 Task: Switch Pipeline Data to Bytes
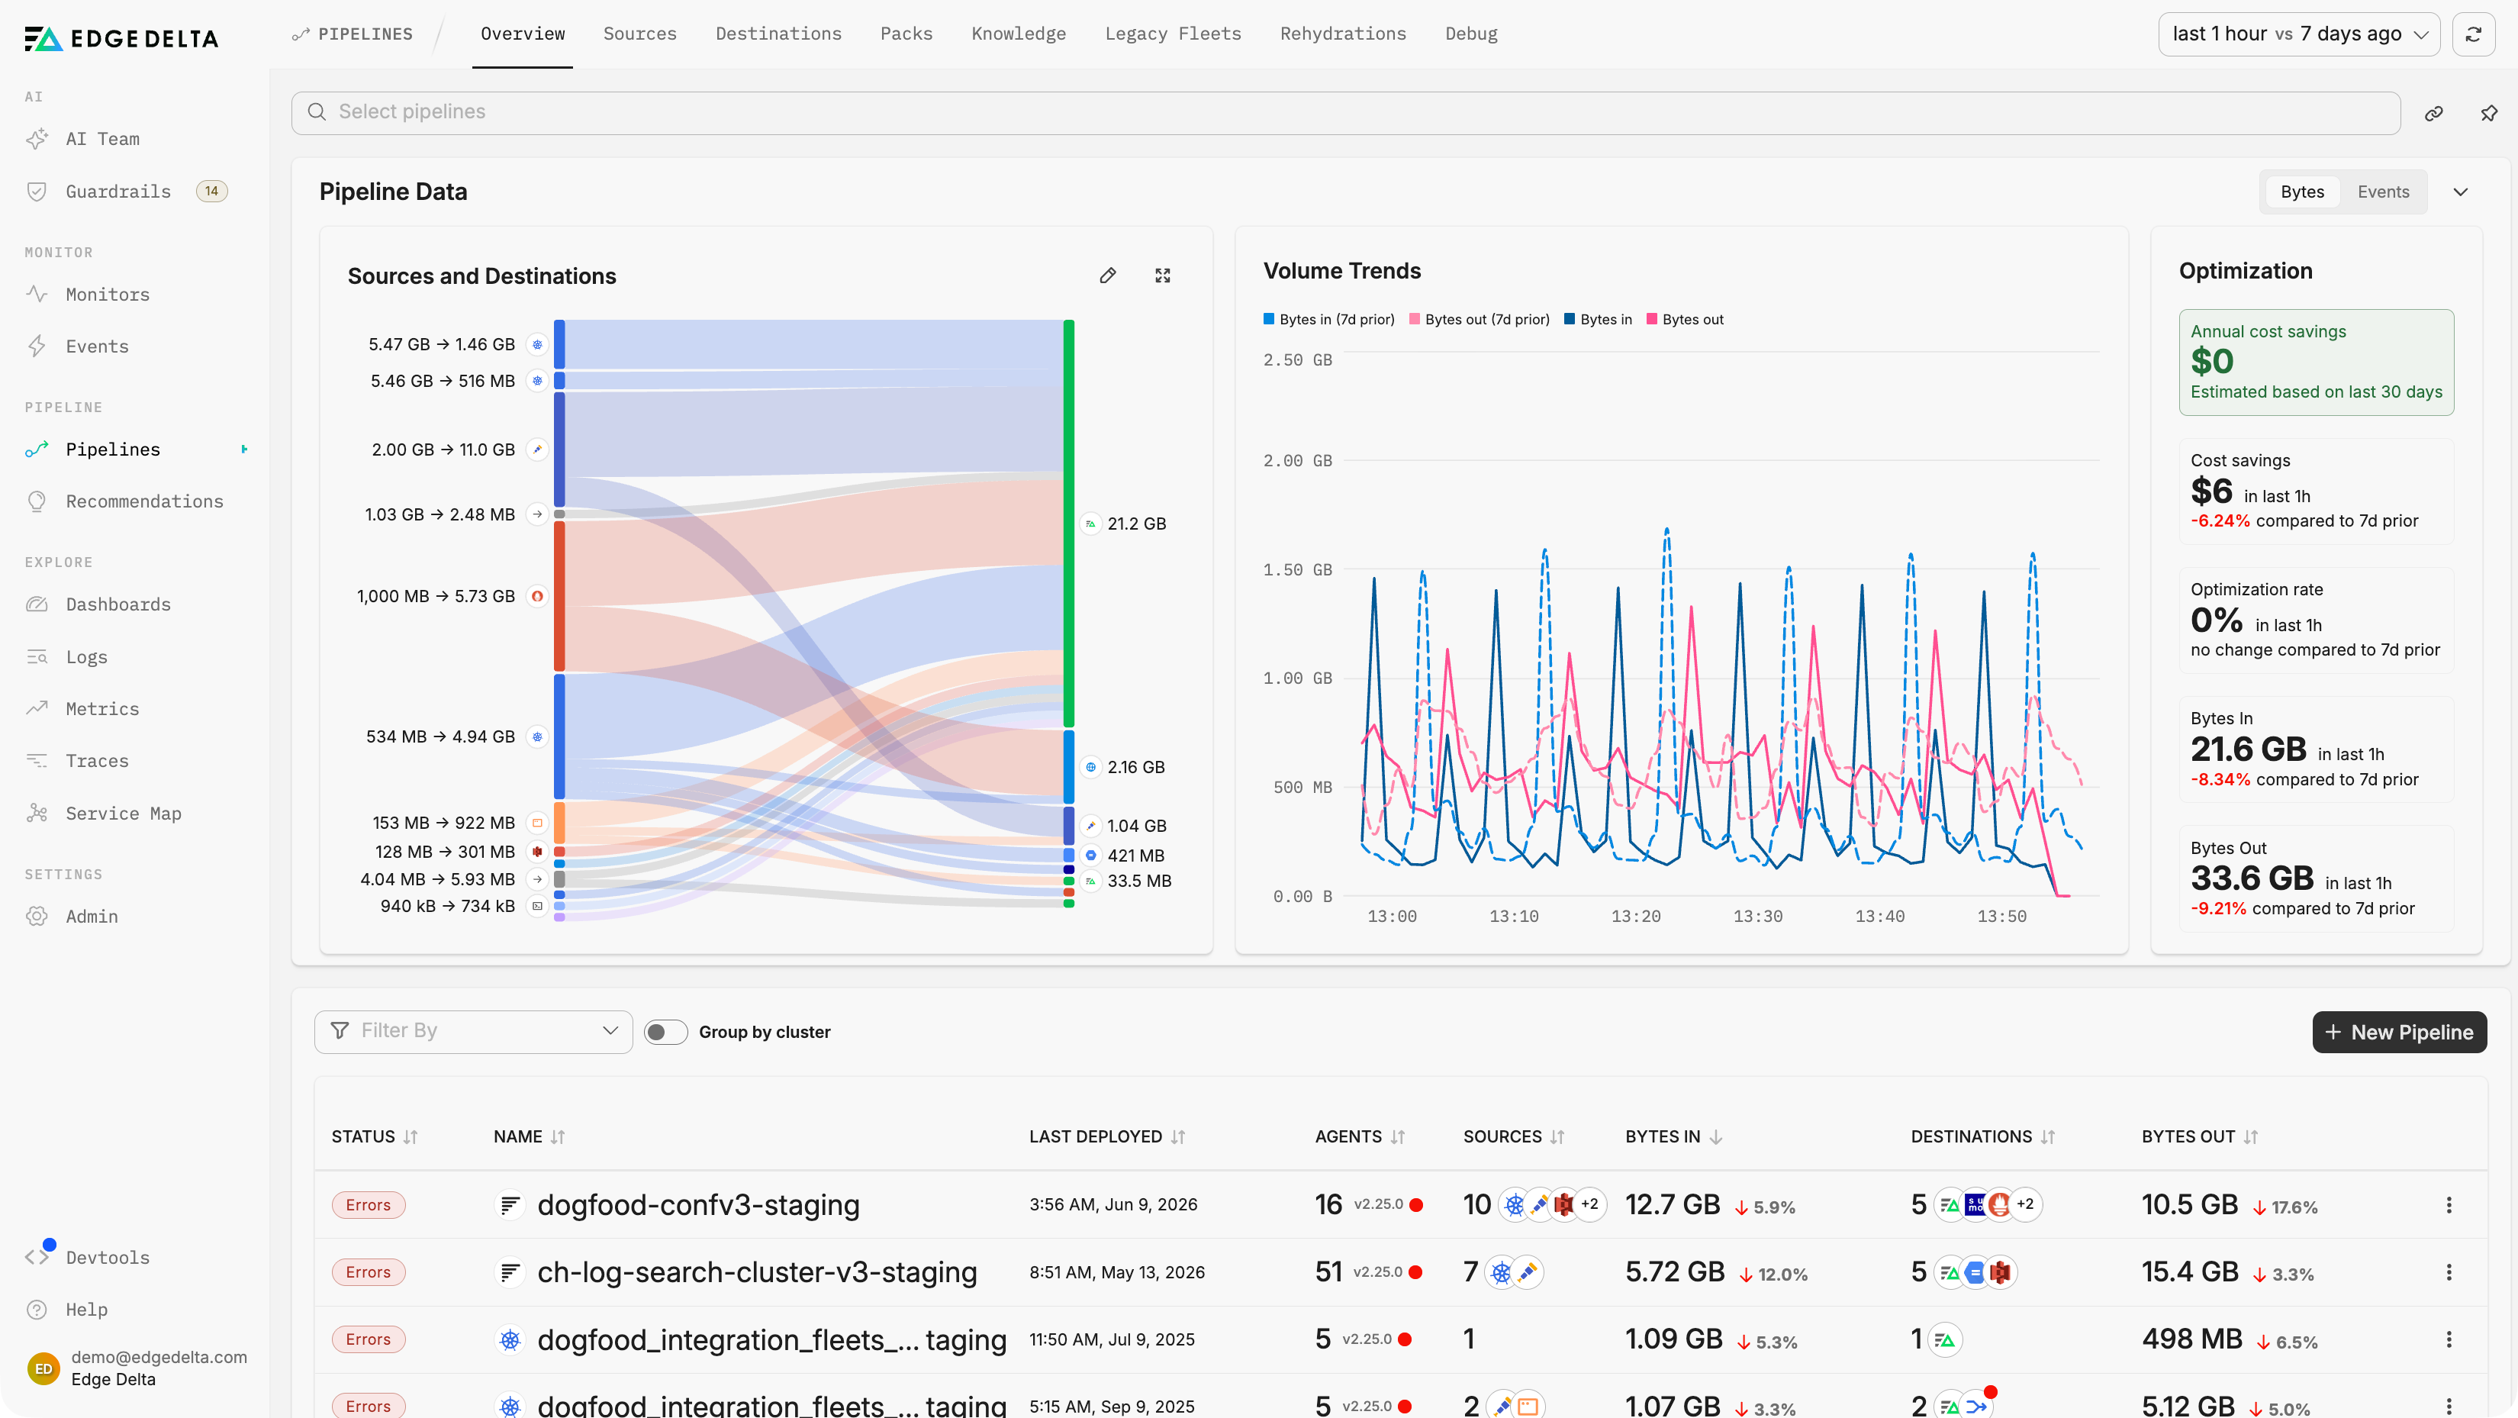pos(2302,192)
